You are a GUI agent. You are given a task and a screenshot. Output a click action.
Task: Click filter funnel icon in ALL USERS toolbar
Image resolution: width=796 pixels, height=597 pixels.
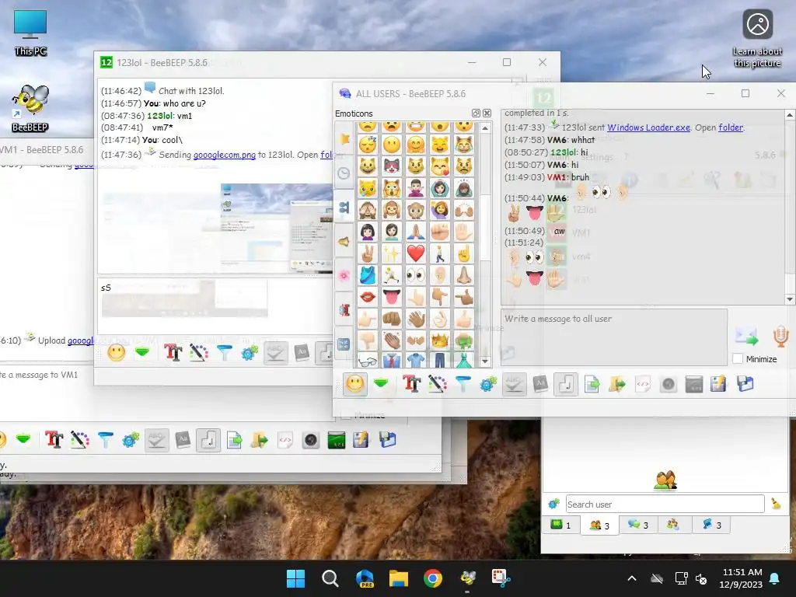click(463, 384)
